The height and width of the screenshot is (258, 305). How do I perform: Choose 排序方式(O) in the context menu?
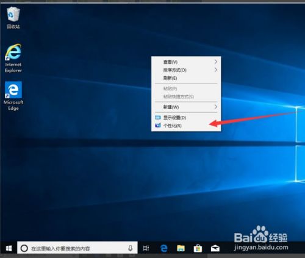[x=186, y=70]
